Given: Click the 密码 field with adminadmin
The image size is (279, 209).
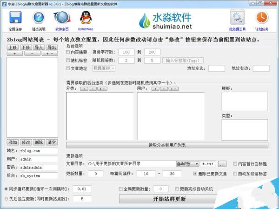Looking at the screenshot, I should click(x=39, y=167).
